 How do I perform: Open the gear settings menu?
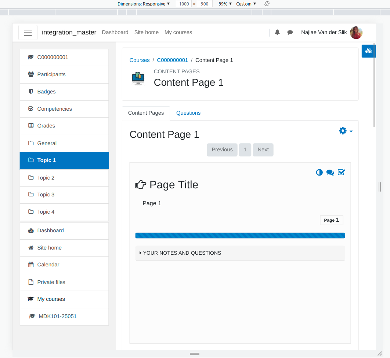(x=346, y=131)
